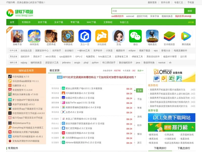Click the 玩赚部落 v1.1 icon
Viewport: 202px width, 152px height.
(10, 85)
